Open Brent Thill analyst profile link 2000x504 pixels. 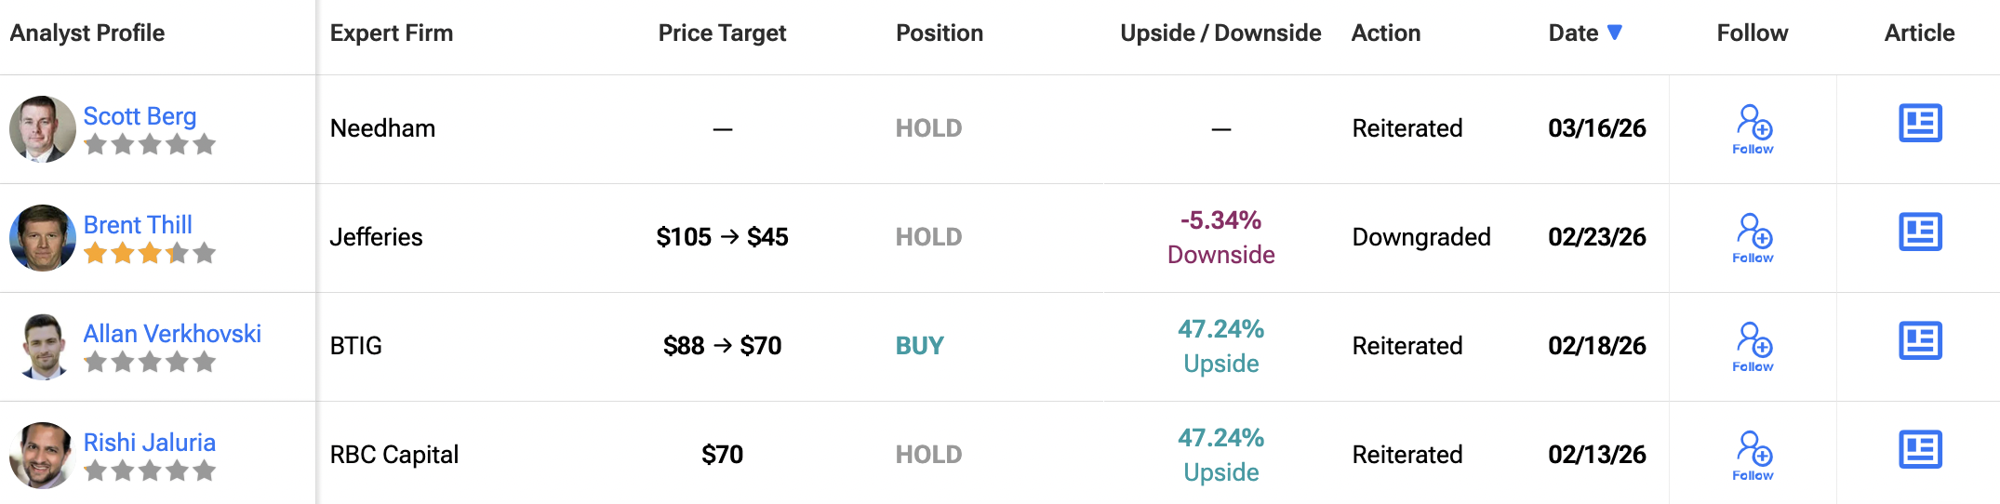pos(138,225)
